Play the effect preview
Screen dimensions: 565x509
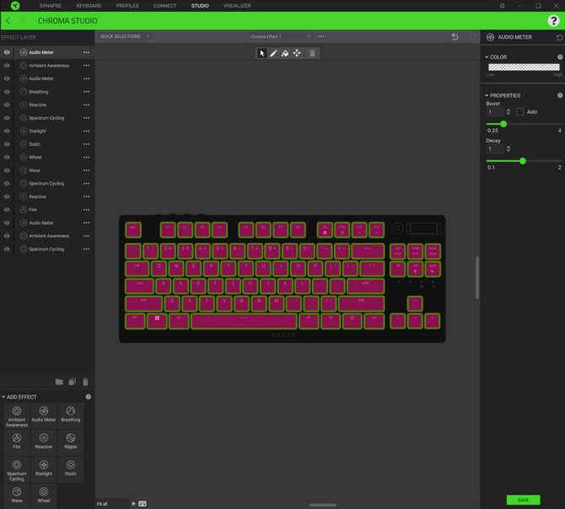[134, 504]
